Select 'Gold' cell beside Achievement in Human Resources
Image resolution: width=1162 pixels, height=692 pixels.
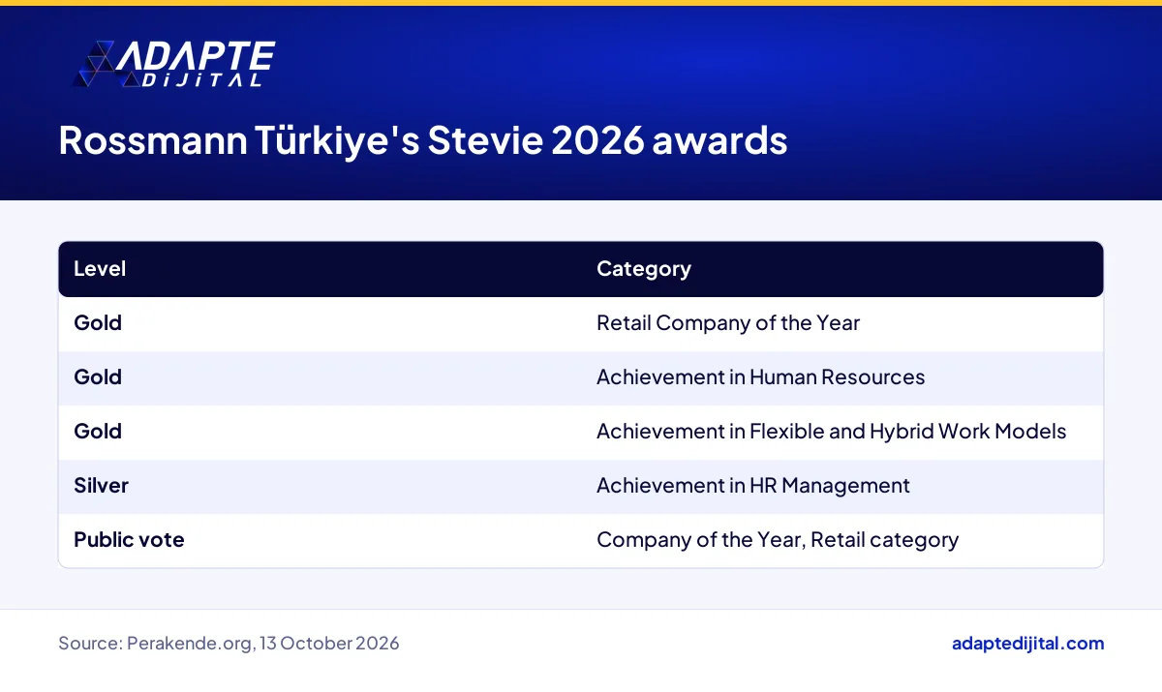pos(98,377)
